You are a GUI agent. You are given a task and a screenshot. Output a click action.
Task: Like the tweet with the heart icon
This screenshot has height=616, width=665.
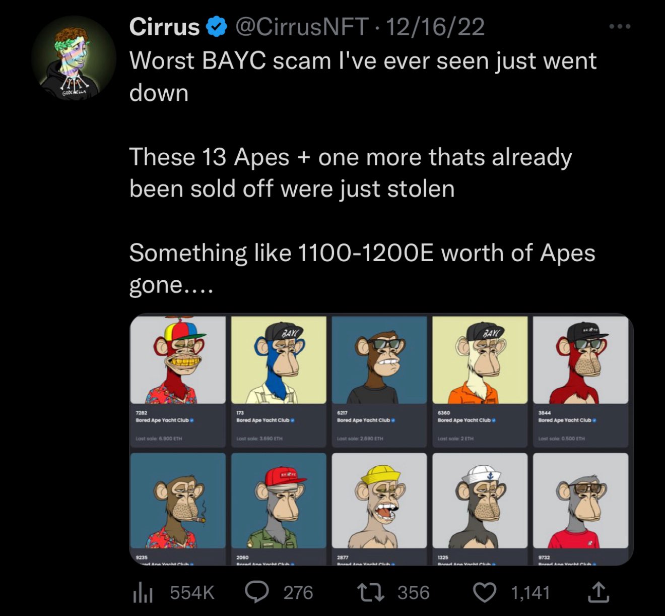coord(485,593)
